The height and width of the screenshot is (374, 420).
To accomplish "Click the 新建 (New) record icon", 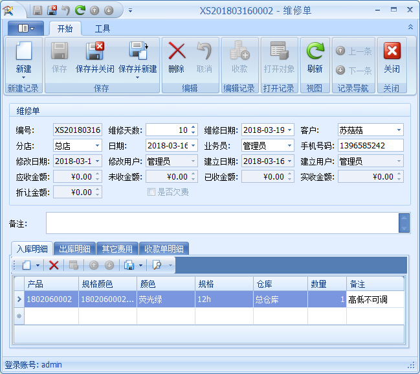I will 23,53.
